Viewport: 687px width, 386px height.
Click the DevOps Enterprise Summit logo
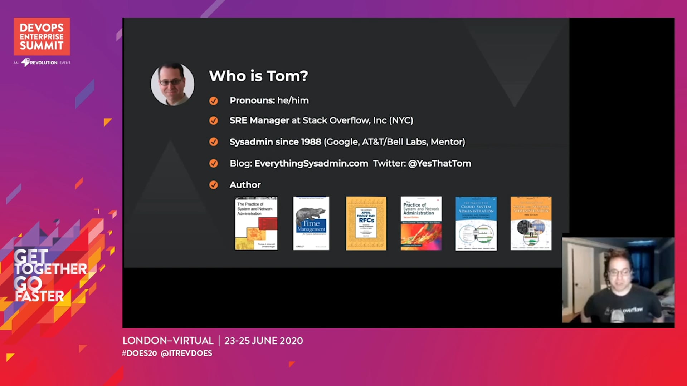tap(42, 36)
